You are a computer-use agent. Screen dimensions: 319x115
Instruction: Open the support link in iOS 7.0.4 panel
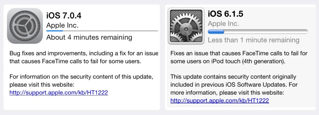tap(59, 93)
